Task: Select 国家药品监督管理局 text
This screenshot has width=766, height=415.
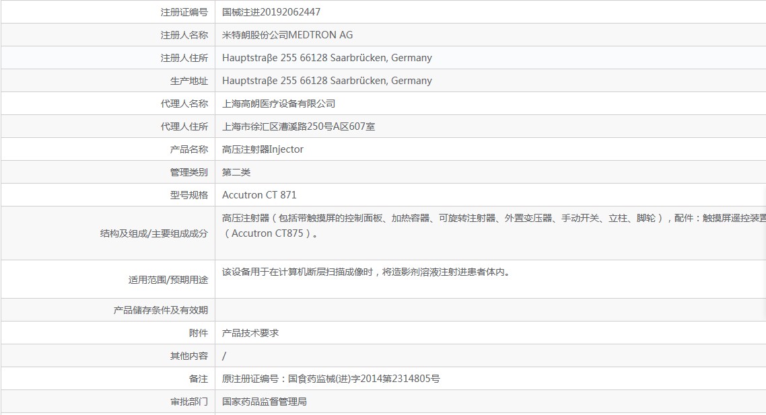Action: click(265, 402)
